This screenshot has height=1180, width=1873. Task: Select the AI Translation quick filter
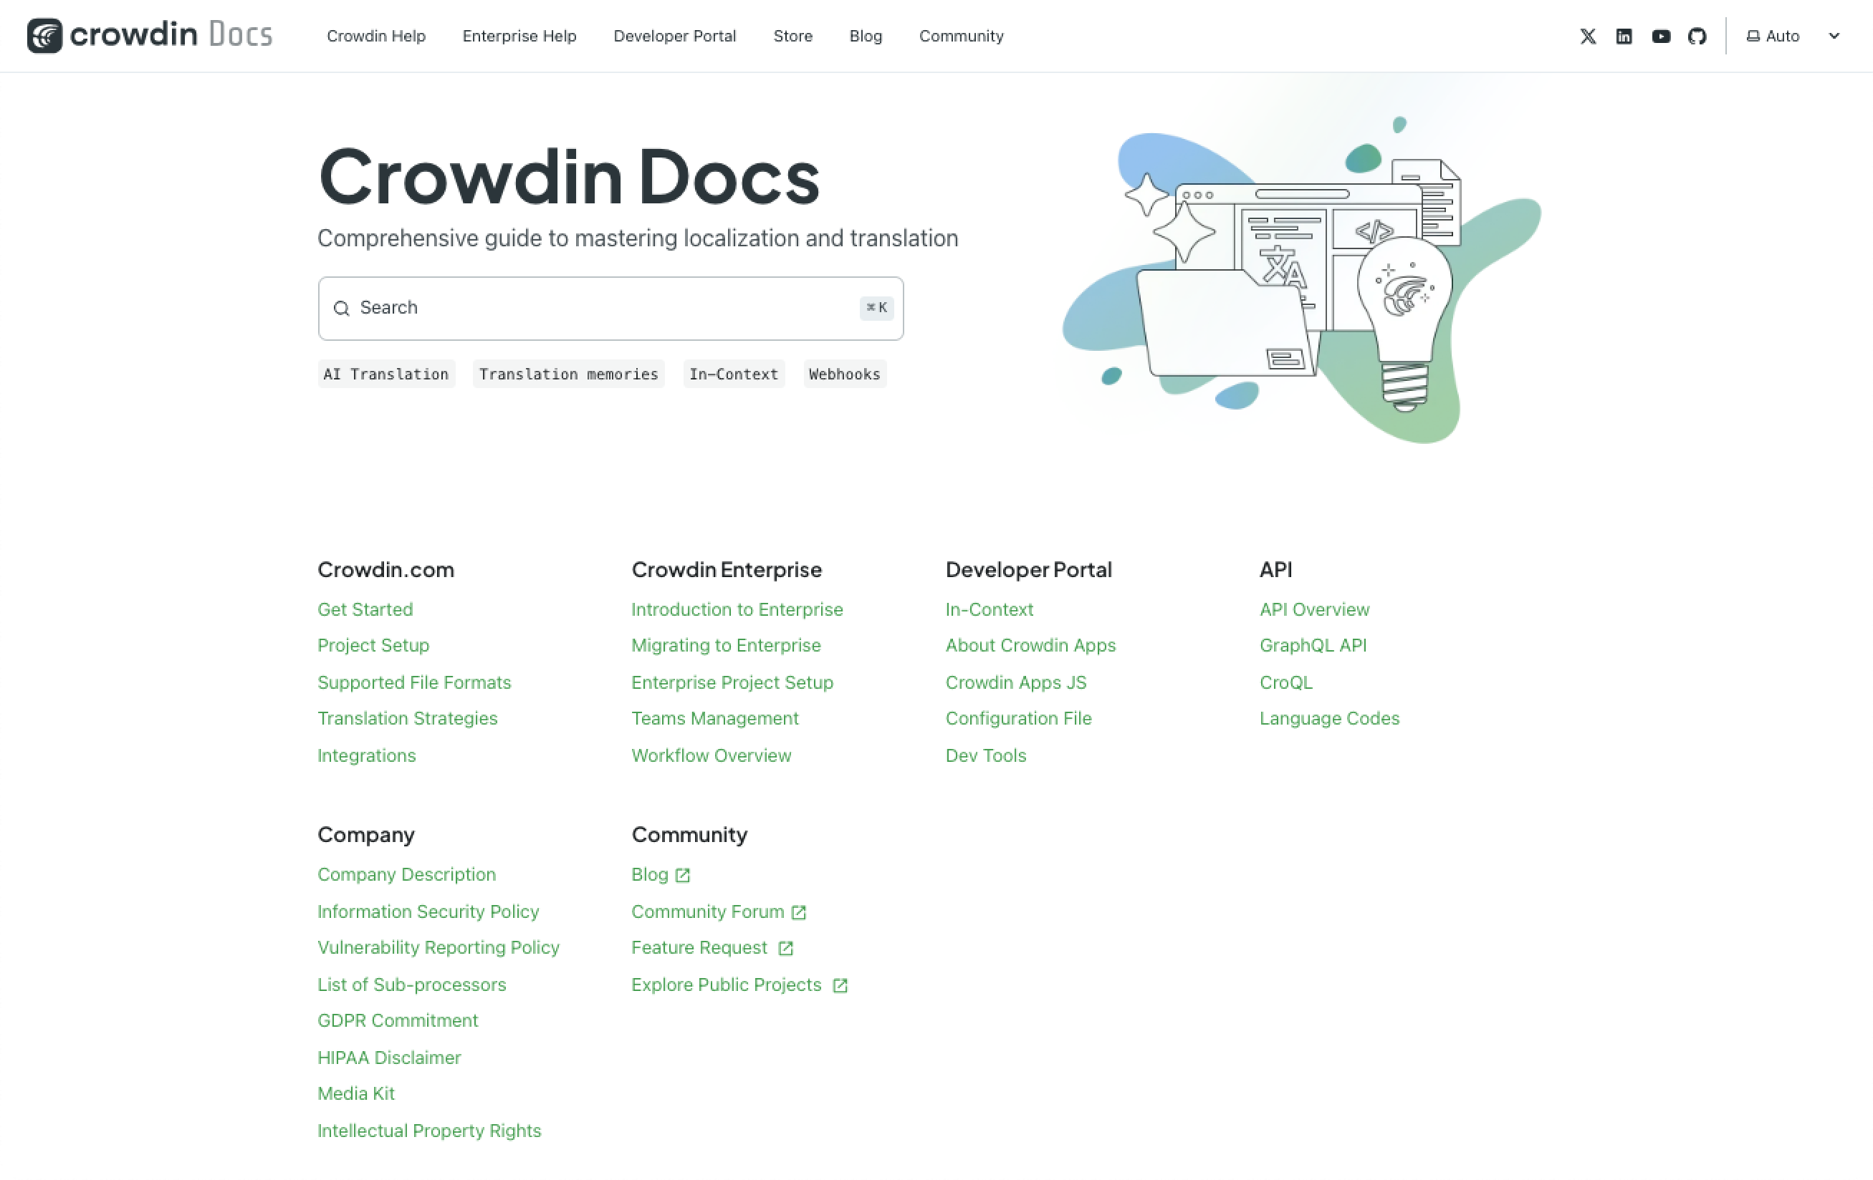[x=385, y=375]
